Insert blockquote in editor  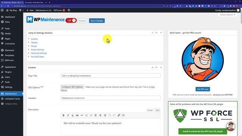coord(77,115)
